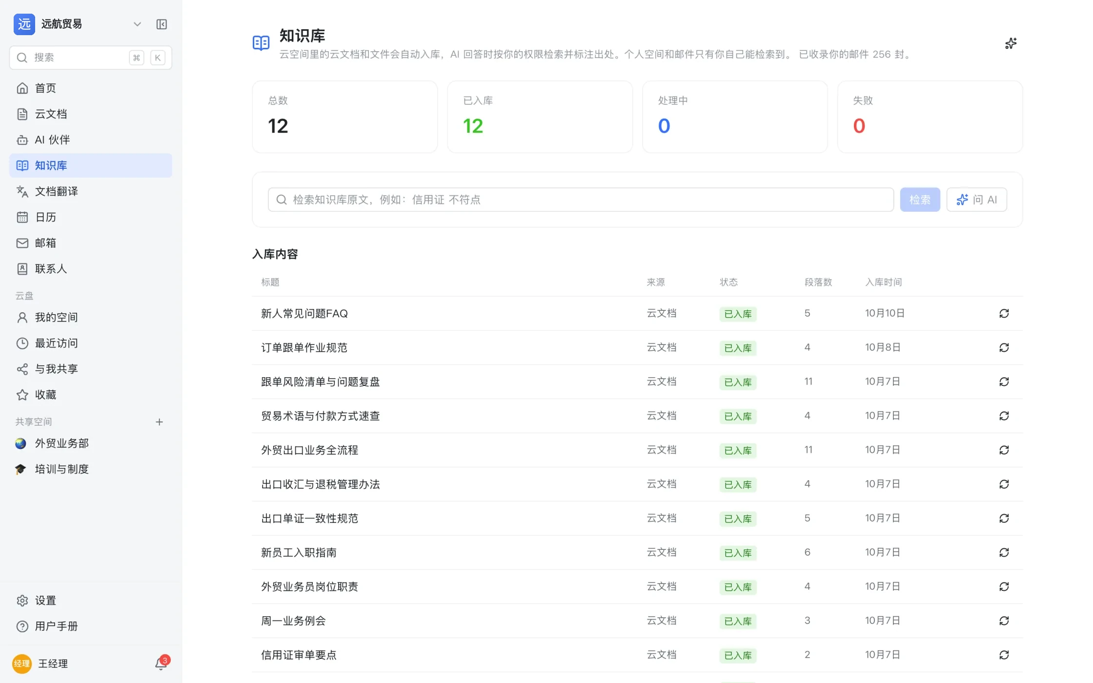This screenshot has width=1093, height=683.
Task: Open 王经理 user profile
Action: click(41, 663)
